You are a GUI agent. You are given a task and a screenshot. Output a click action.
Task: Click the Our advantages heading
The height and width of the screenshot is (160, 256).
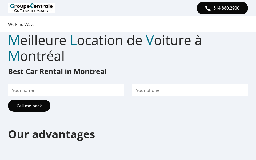click(51, 134)
